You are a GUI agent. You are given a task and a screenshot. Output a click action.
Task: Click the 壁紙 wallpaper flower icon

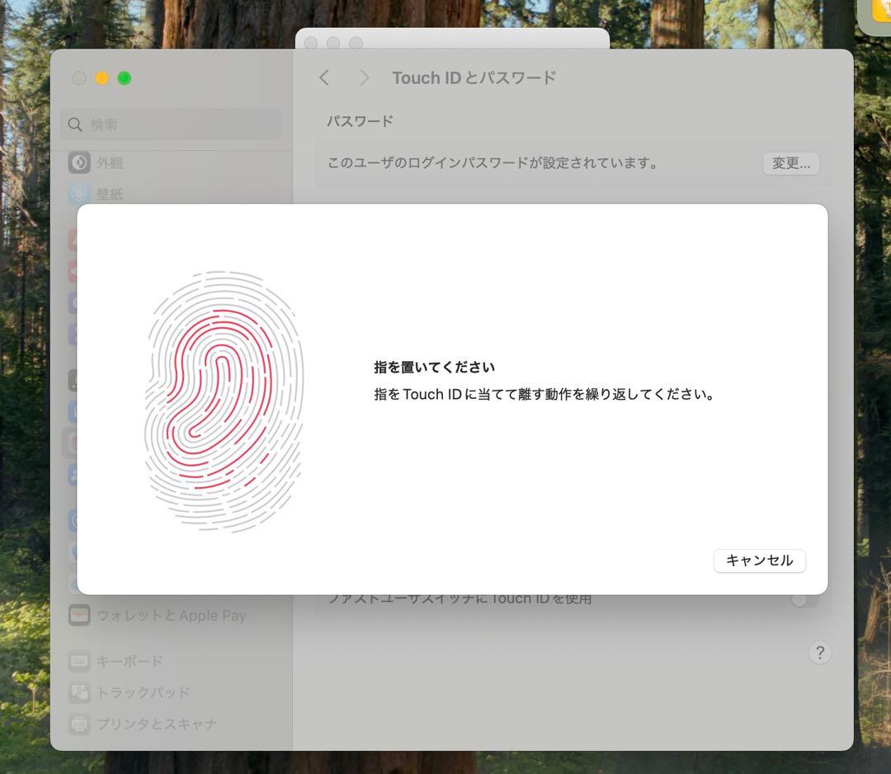pyautogui.click(x=79, y=195)
